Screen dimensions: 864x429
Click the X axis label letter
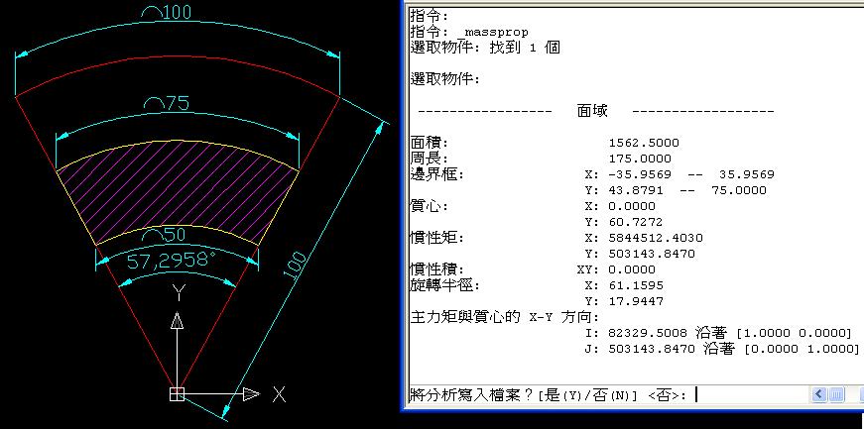tap(280, 393)
